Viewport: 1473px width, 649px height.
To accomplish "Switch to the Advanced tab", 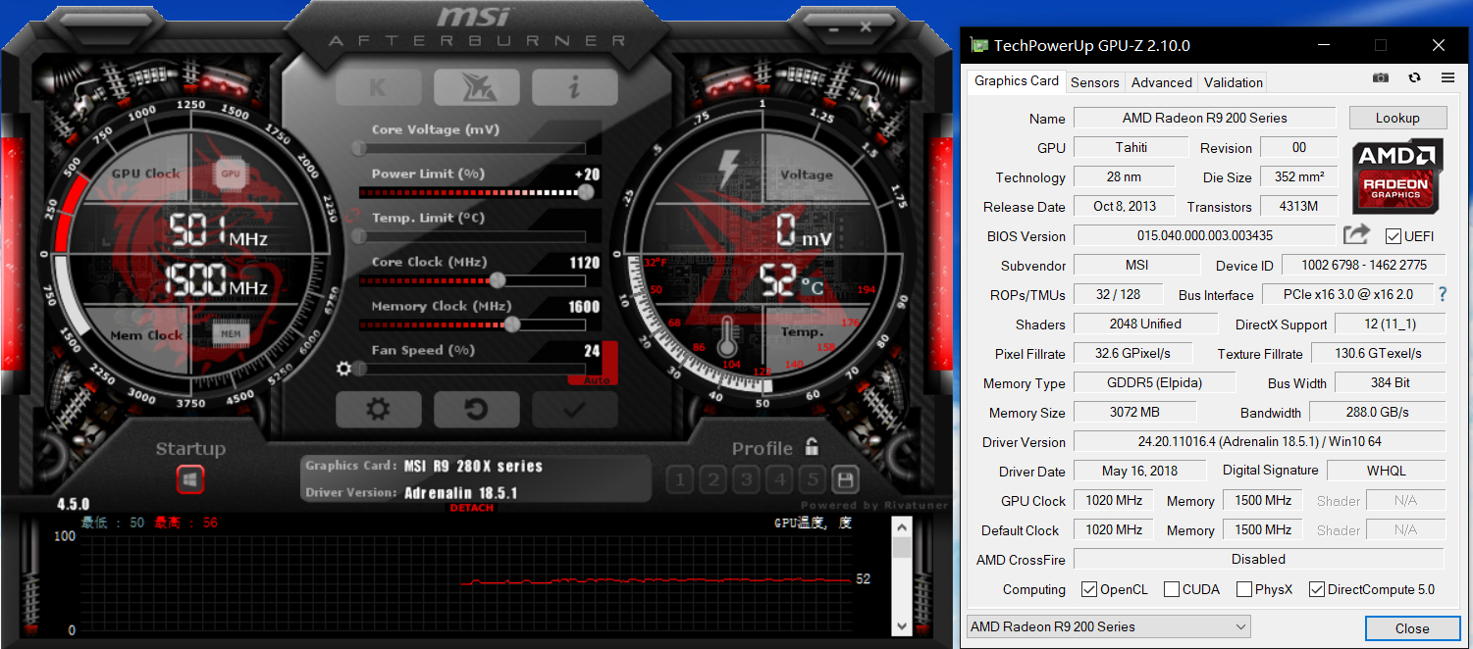I will pyautogui.click(x=1161, y=82).
